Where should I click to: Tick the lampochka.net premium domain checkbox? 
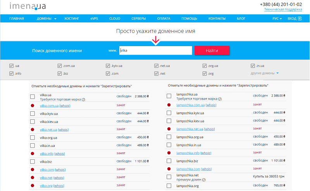click(169, 177)
